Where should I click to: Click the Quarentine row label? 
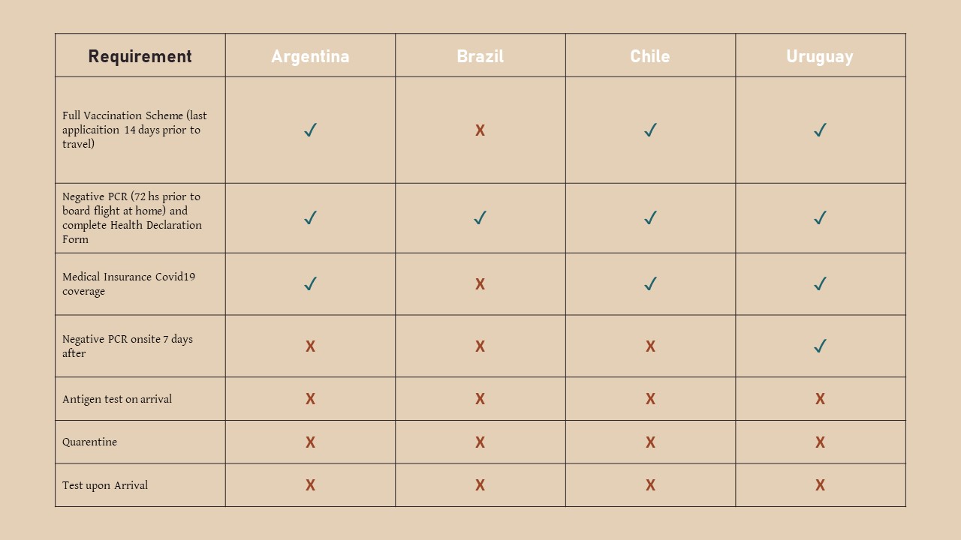tap(90, 442)
